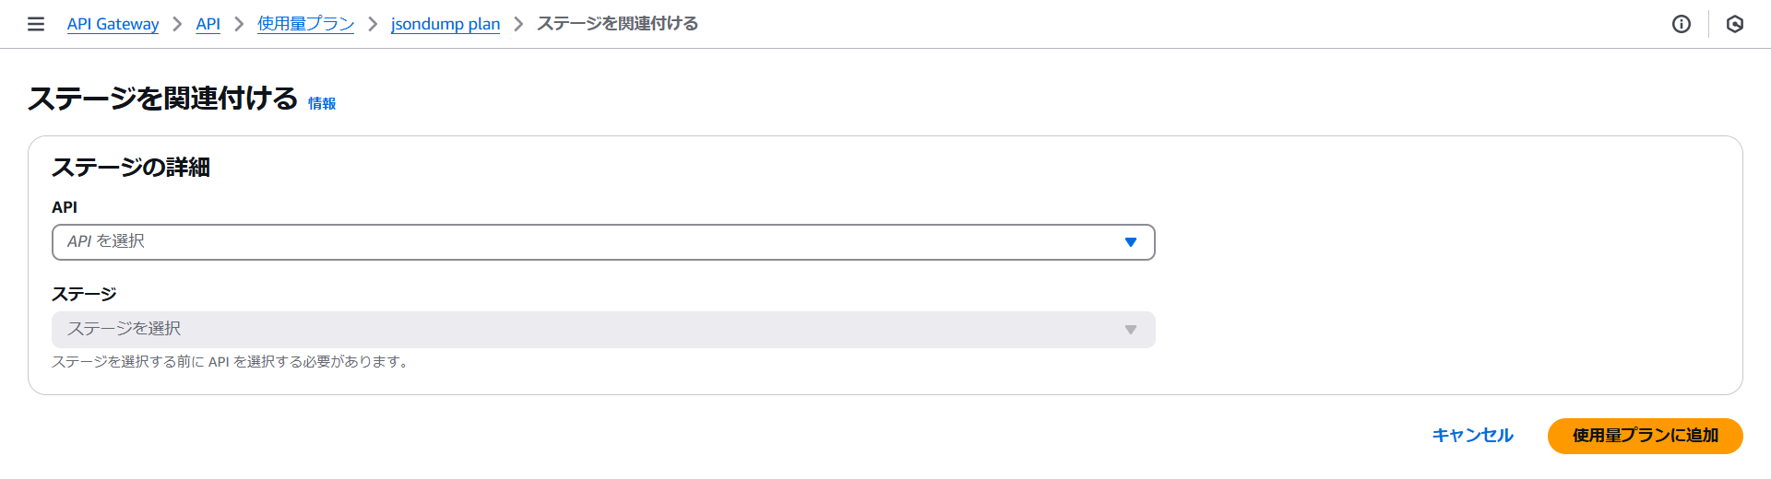Image resolution: width=1771 pixels, height=479 pixels.
Task: Open the 情報 info link beside heading
Action: pos(322,103)
